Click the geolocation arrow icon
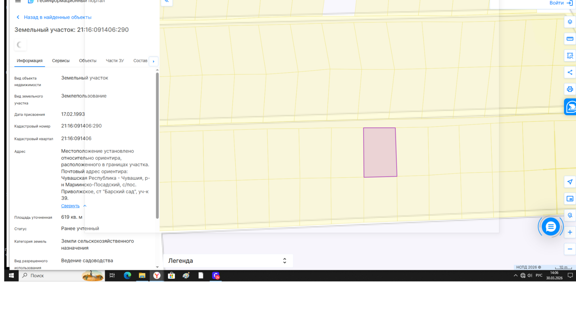This screenshot has width=576, height=324. click(x=570, y=182)
